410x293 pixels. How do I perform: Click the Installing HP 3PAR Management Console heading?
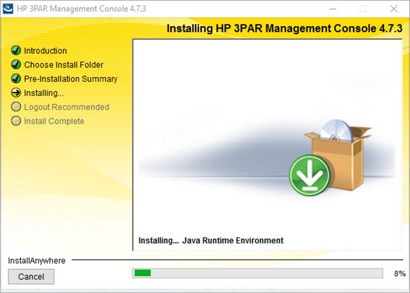(285, 28)
